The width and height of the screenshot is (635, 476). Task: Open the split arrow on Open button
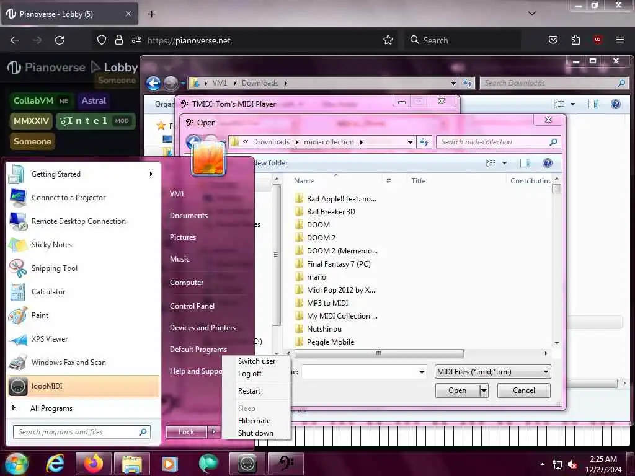[x=484, y=390]
